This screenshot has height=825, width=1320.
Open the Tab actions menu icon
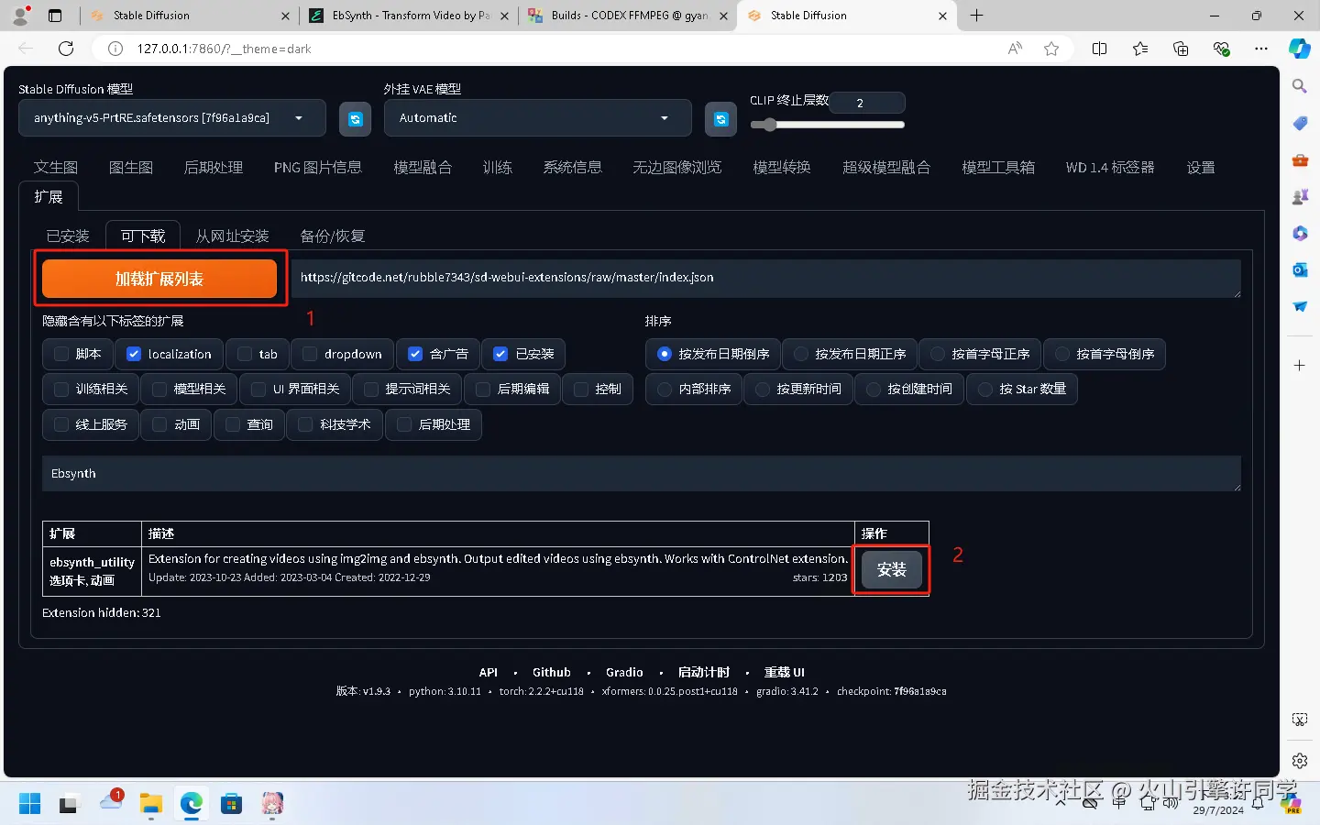pyautogui.click(x=55, y=16)
